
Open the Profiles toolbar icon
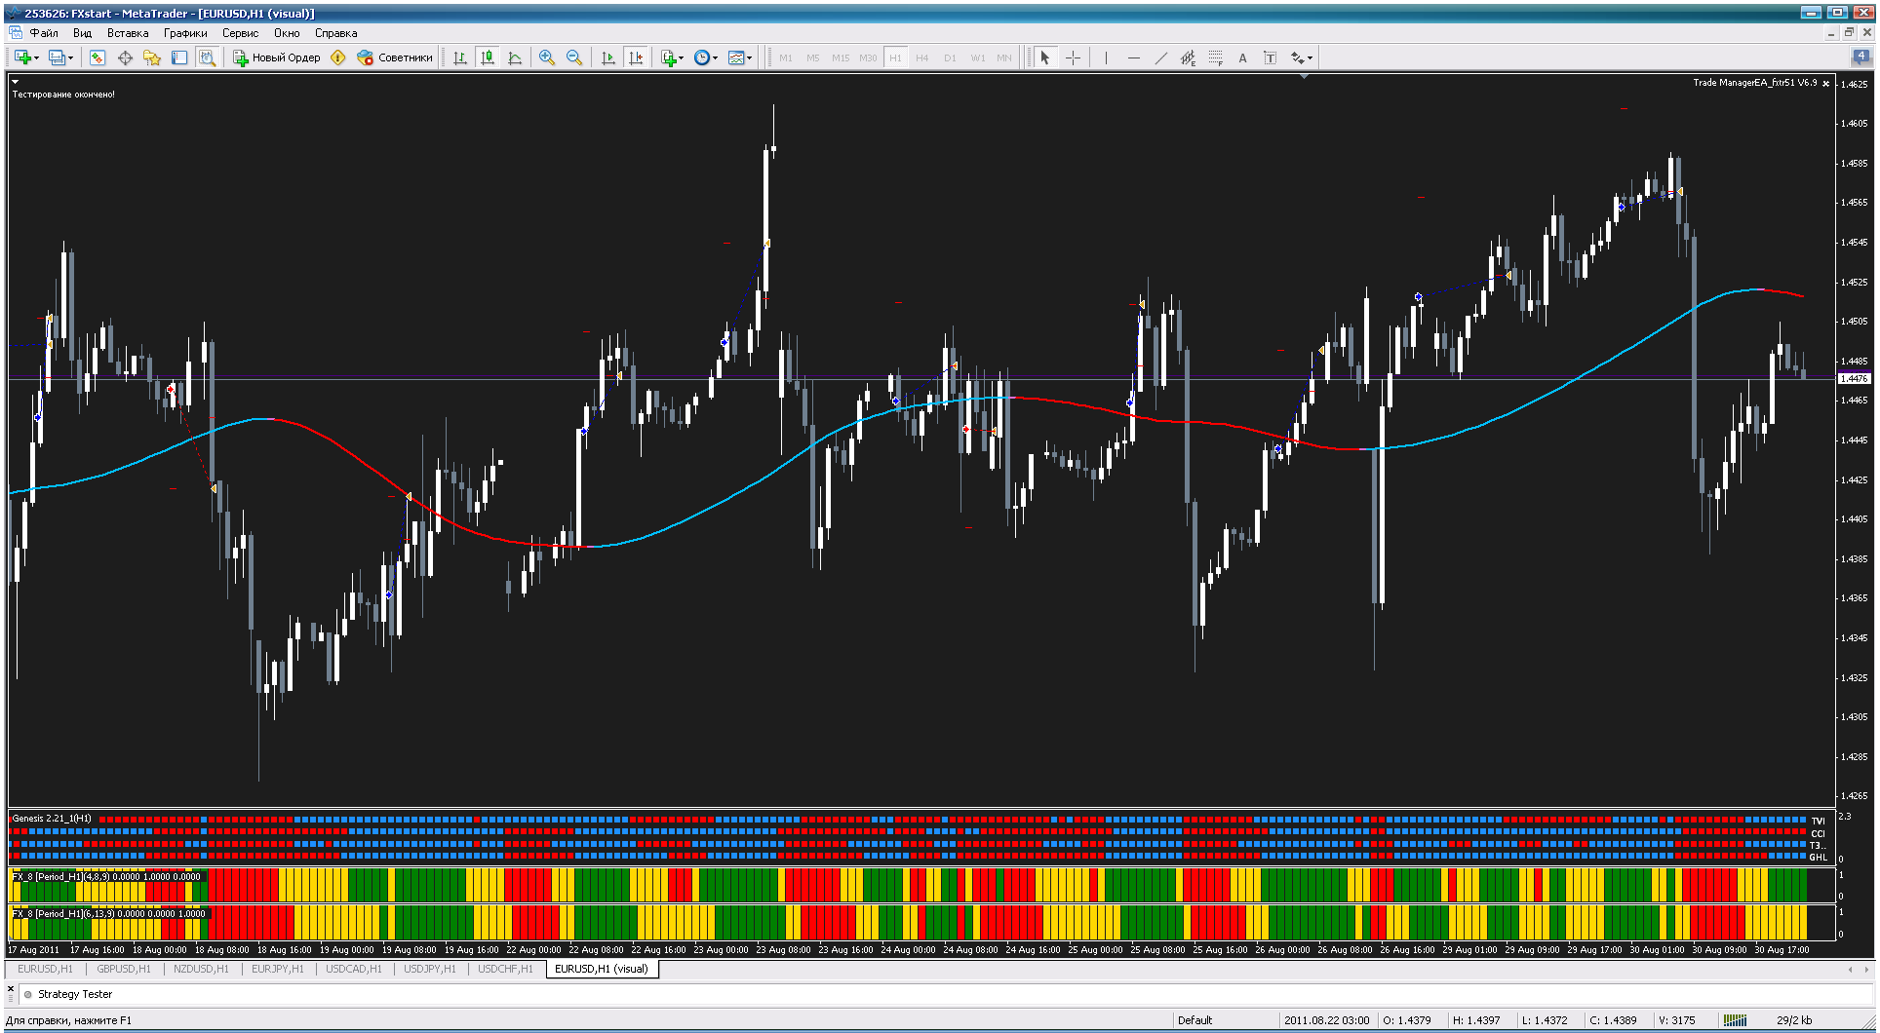[57, 57]
